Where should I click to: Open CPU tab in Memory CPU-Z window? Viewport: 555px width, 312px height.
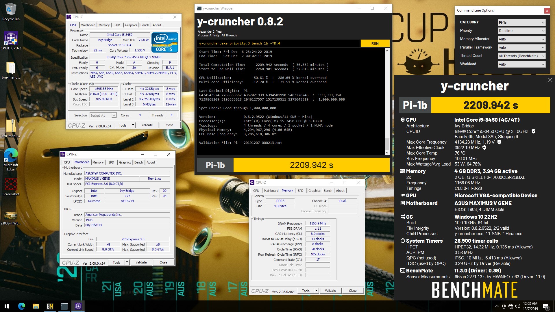pyautogui.click(x=256, y=191)
